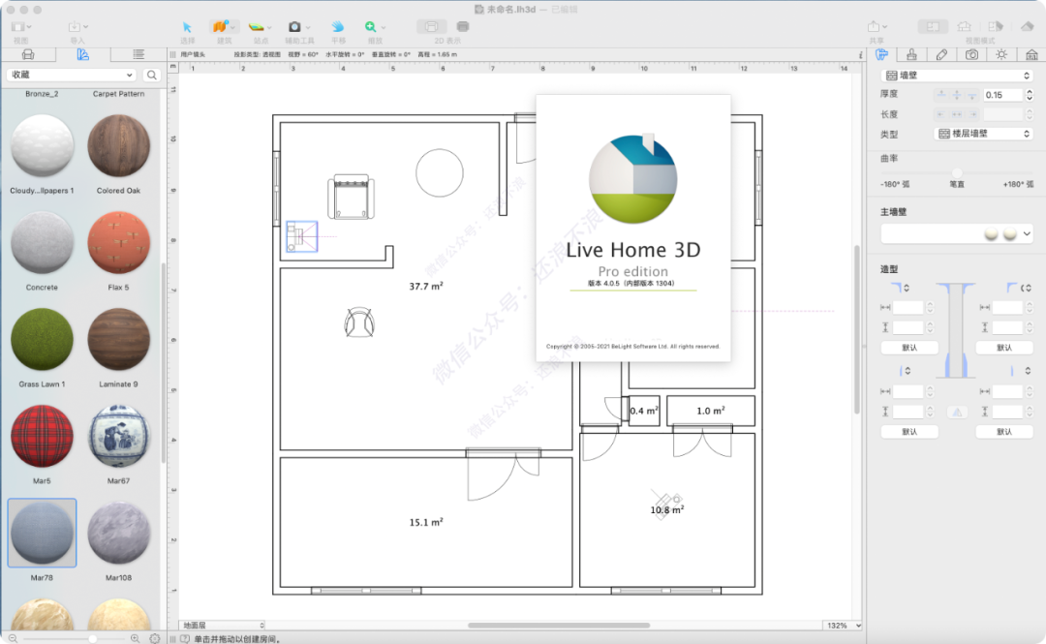Select the arrow selection tool (选择)
The height and width of the screenshot is (644, 1046).
coord(187,27)
